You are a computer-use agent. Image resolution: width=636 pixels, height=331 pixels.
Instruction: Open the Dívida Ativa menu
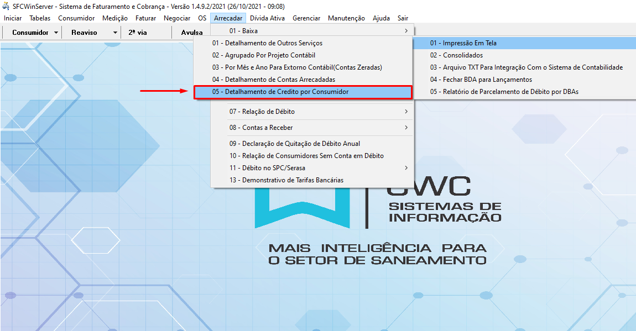coord(267,18)
